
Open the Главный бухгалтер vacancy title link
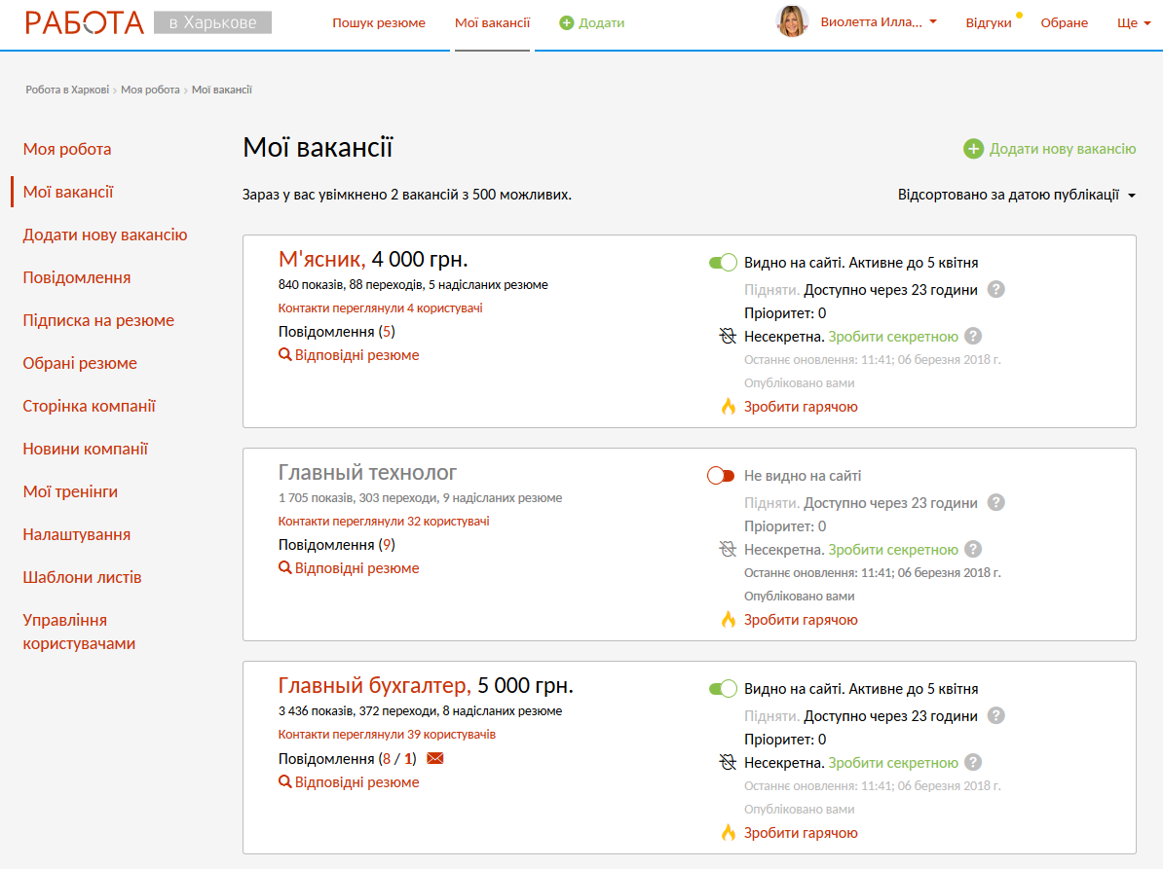pyautogui.click(x=373, y=685)
